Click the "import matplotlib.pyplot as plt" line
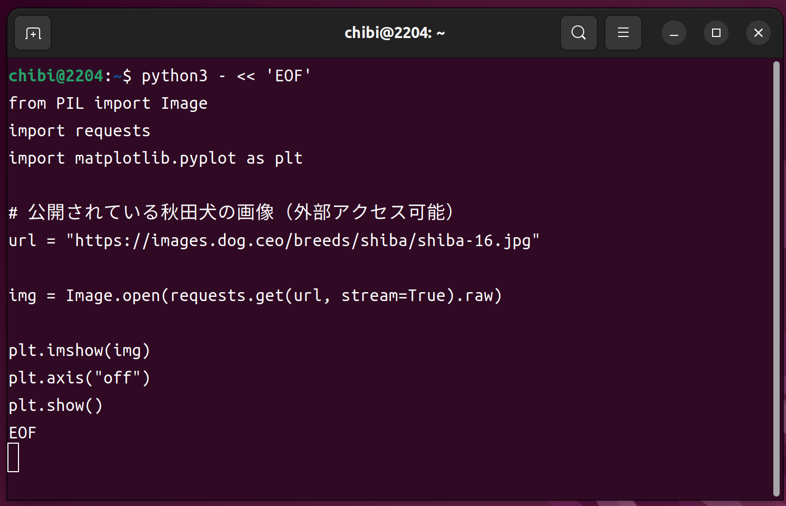 [156, 158]
